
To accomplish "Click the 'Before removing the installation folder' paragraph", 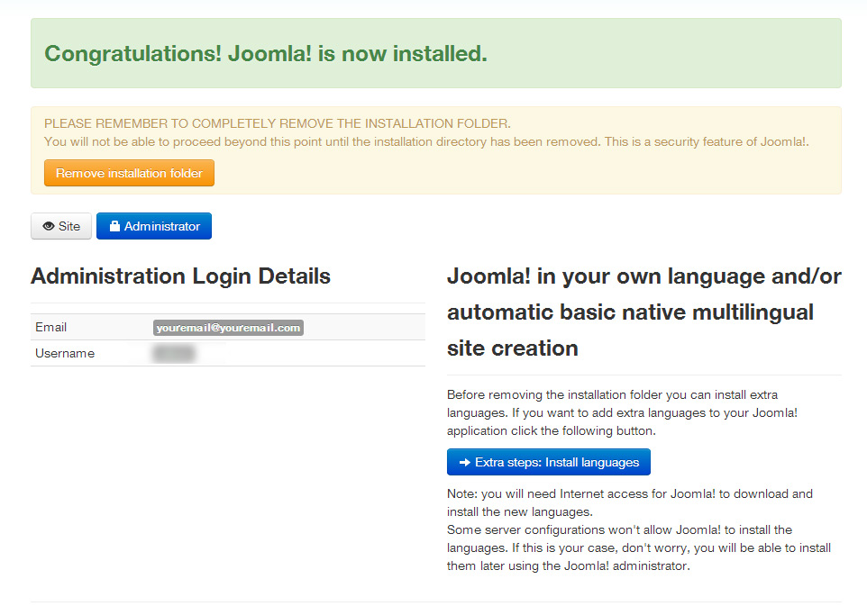I will [x=622, y=412].
